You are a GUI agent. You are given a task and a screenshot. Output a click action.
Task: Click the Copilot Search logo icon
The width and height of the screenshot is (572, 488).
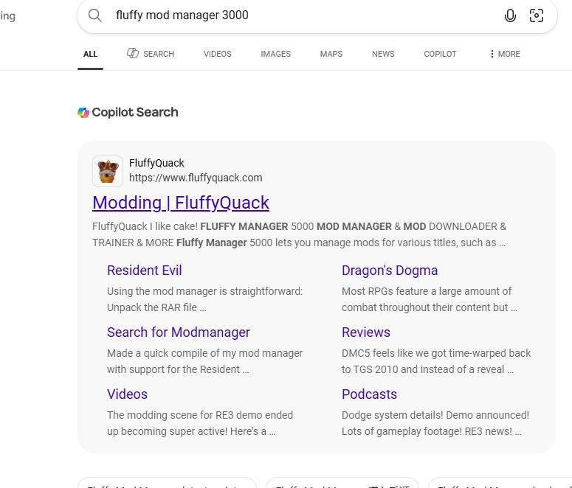click(x=83, y=113)
